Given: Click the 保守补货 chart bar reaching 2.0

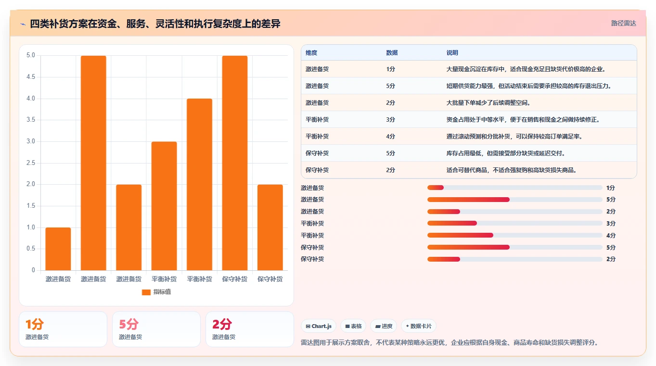Looking at the screenshot, I should (x=270, y=227).
